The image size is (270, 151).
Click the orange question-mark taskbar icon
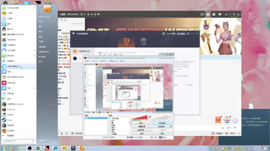click(x=82, y=148)
